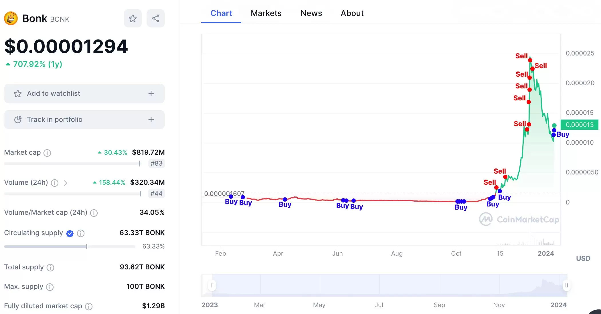Viewport: 601px width, 314px height.
Task: Click Fully diluted market cap info icon
Action: coord(89,307)
